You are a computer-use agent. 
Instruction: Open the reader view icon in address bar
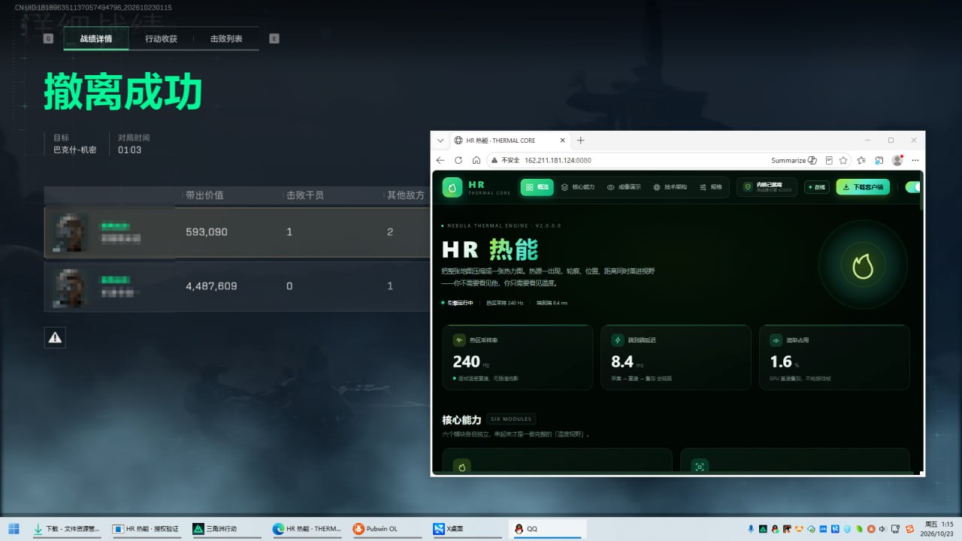tap(829, 160)
